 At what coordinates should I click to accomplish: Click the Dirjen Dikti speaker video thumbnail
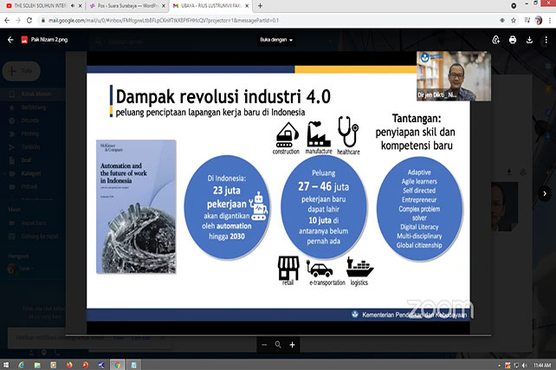pos(454,76)
